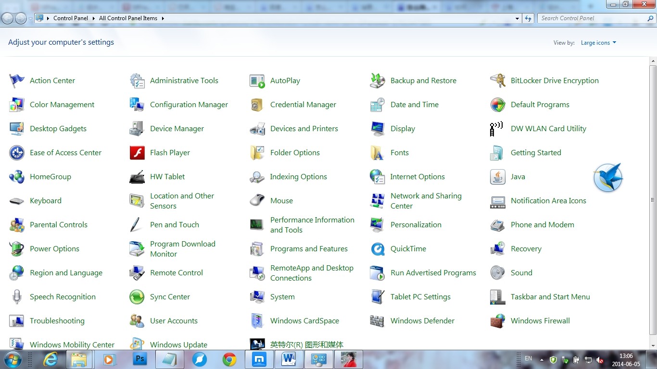The height and width of the screenshot is (369, 657).
Task: Open Date and Time icon
Action: coord(378,105)
